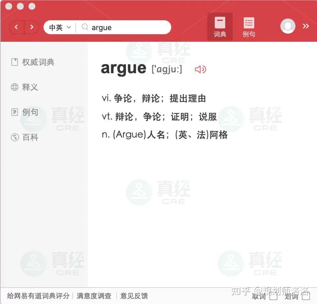The height and width of the screenshot is (304, 317).
Task: Open the 满意度调查 survey link
Action: tap(94, 296)
